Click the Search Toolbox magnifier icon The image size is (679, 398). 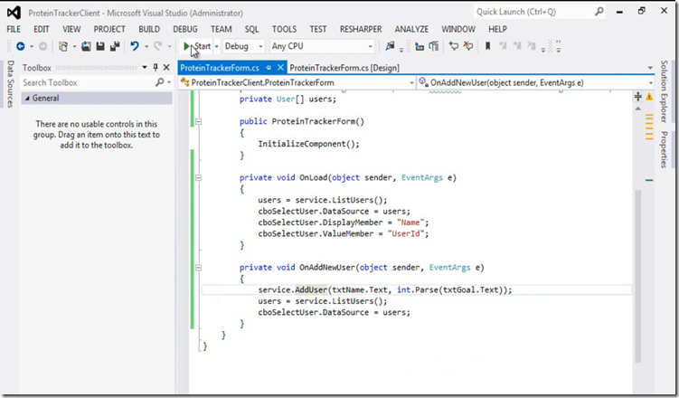coord(160,82)
